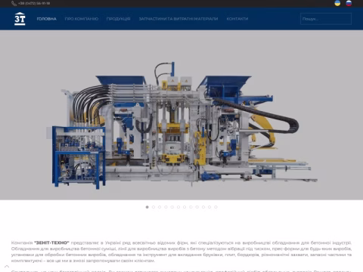The width and height of the screenshot is (363, 272).
Task: Click the phone icon in the top bar
Action: tap(14, 4)
